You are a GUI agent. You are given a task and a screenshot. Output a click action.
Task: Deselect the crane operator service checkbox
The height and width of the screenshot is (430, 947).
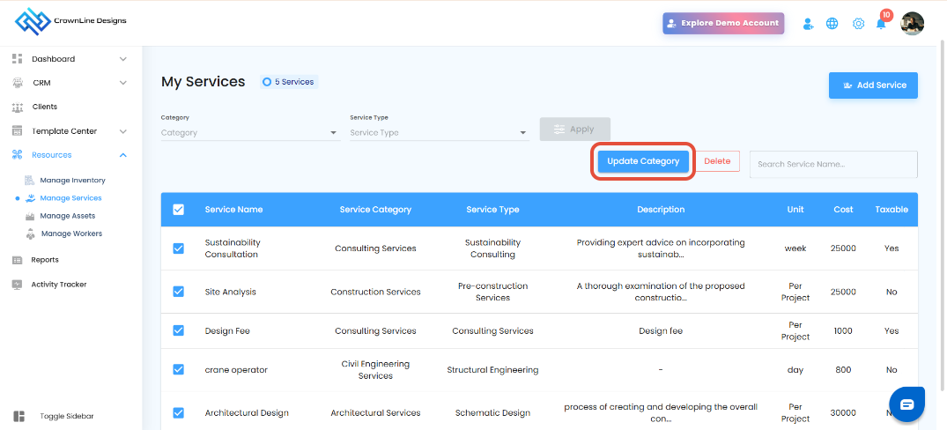(179, 370)
